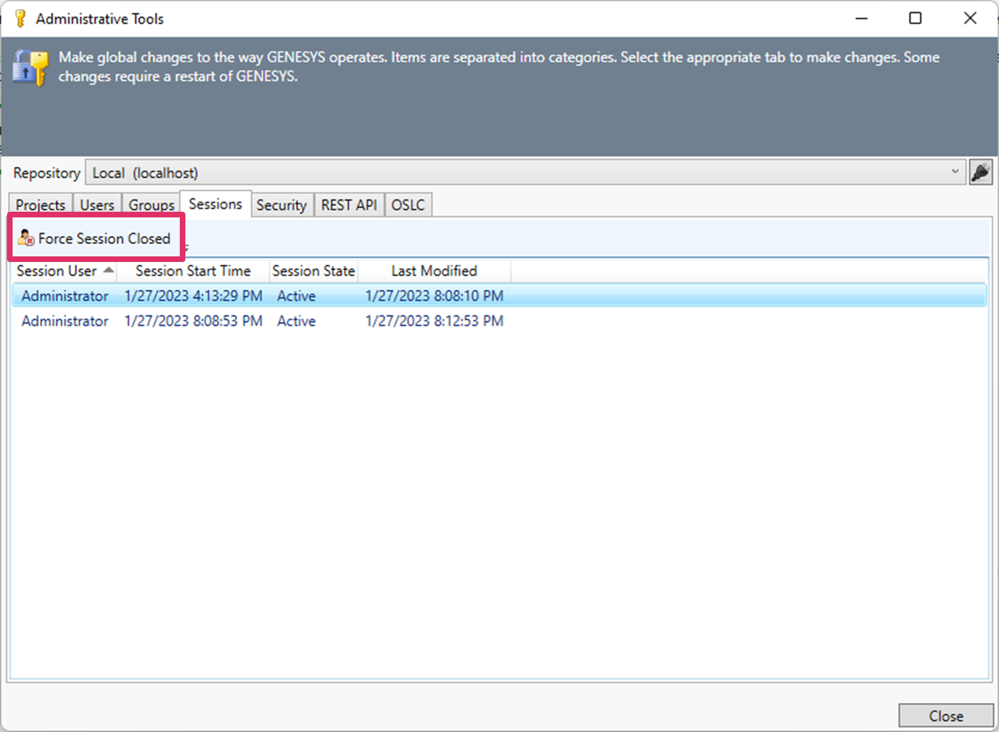Click the key icon in title bar
999x732 pixels.
point(20,19)
